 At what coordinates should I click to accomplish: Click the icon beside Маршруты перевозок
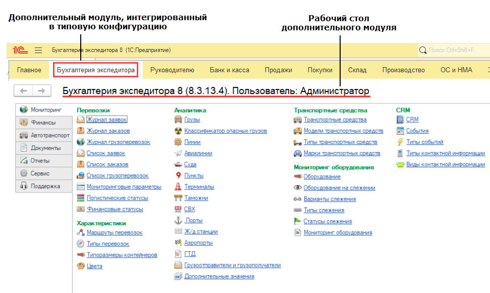[81, 232]
